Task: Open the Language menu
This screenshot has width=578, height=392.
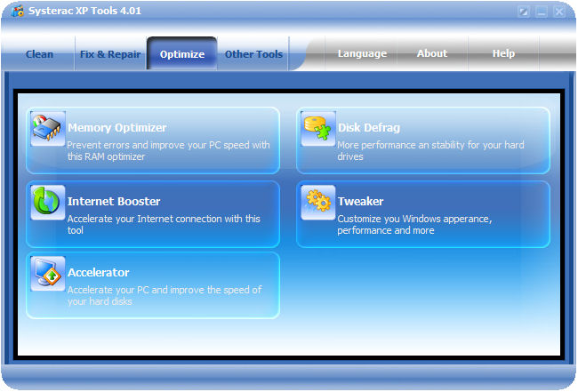Action: (362, 53)
